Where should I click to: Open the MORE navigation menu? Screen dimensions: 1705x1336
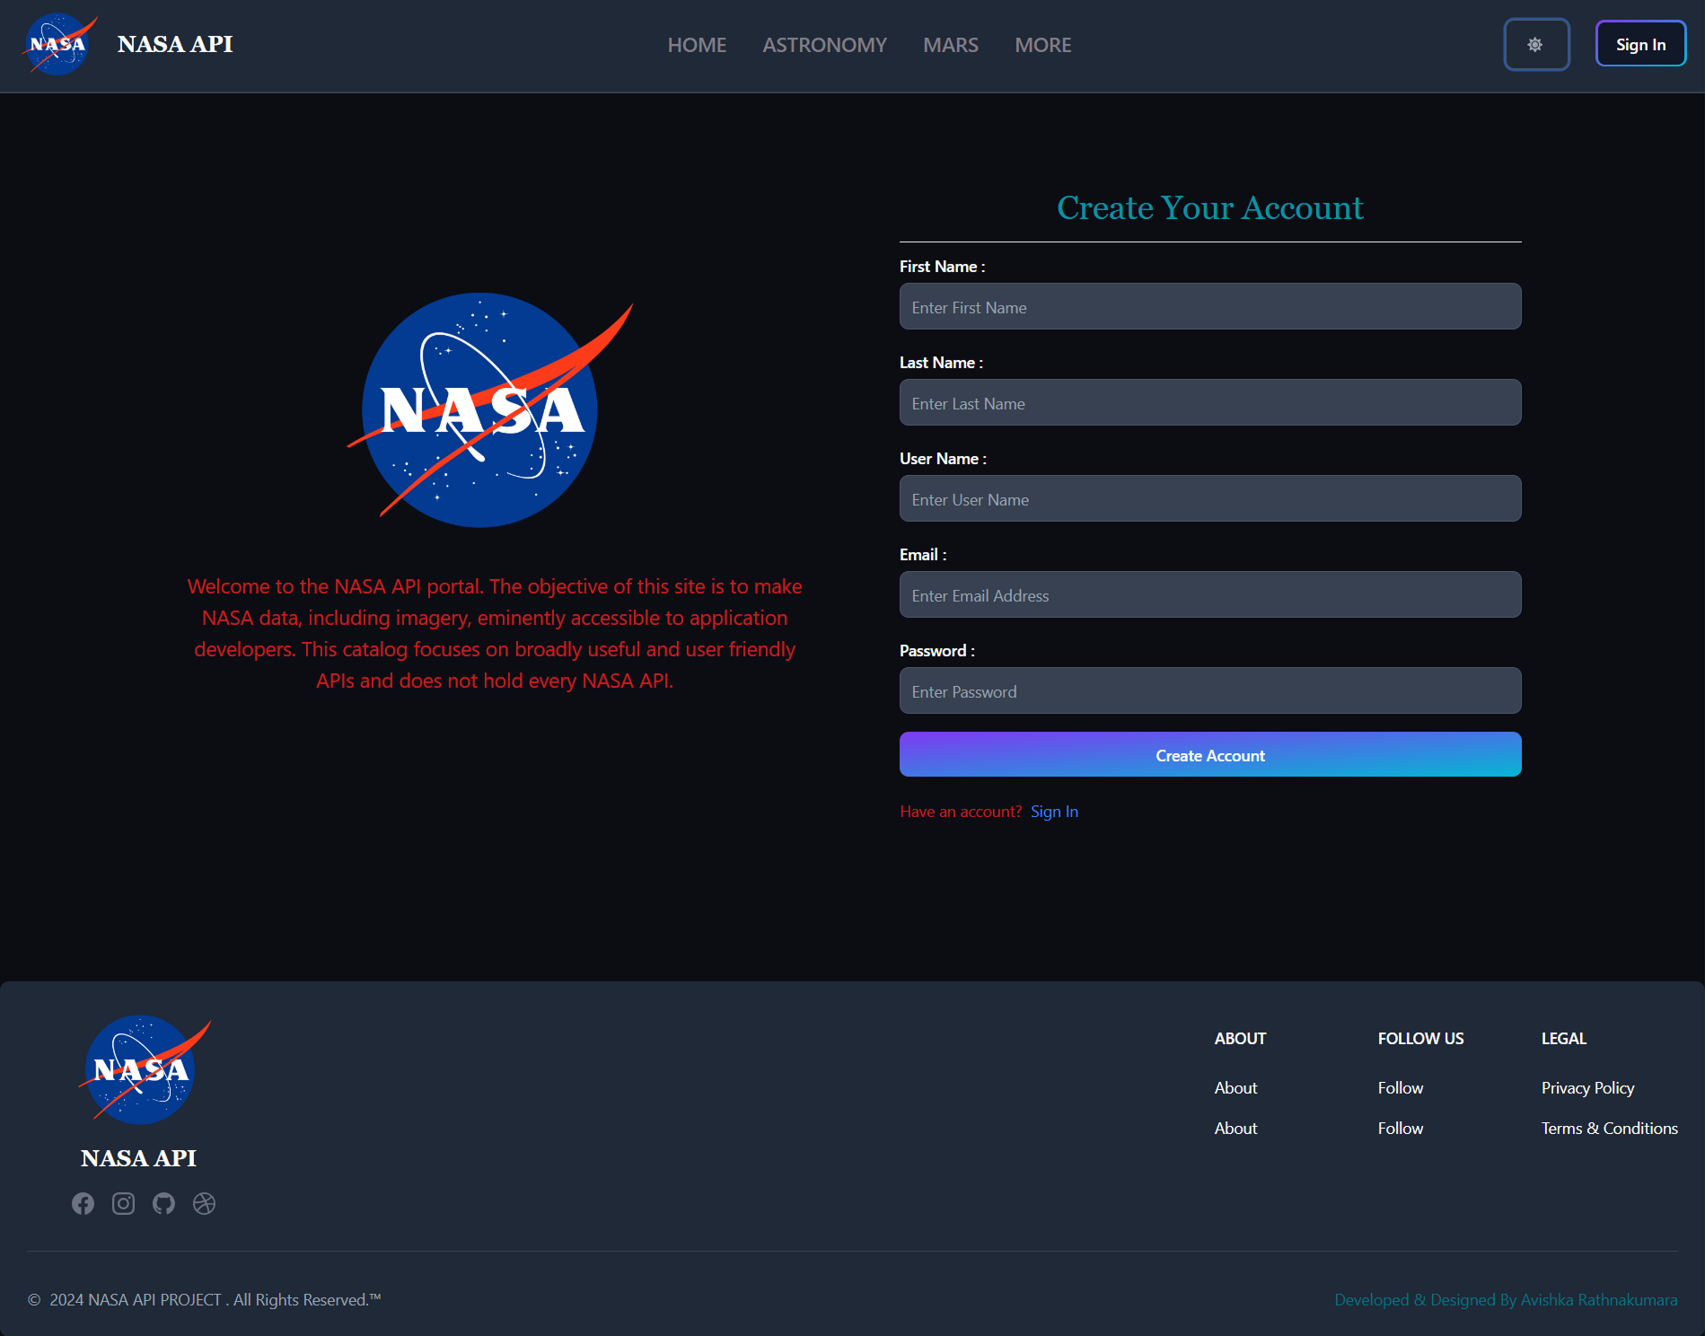(1042, 45)
